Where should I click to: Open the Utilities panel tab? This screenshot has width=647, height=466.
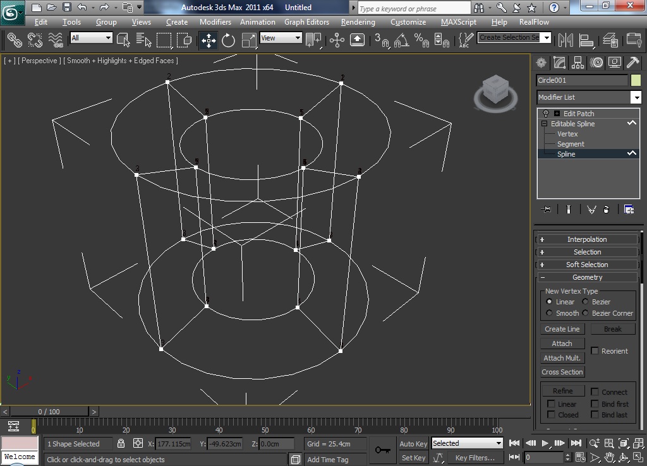point(633,63)
